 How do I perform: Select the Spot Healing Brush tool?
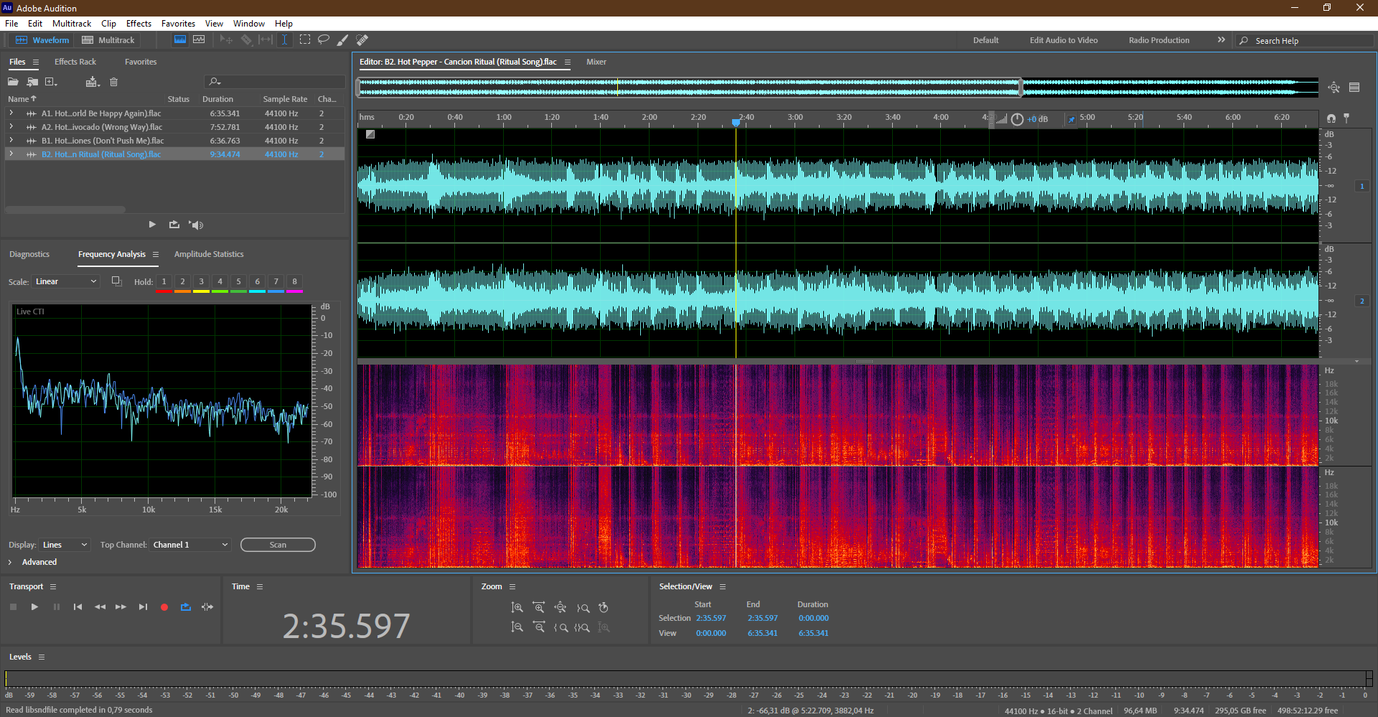pos(362,40)
